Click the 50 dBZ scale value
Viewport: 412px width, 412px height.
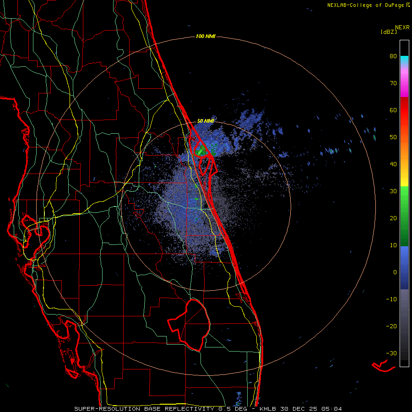click(393, 137)
